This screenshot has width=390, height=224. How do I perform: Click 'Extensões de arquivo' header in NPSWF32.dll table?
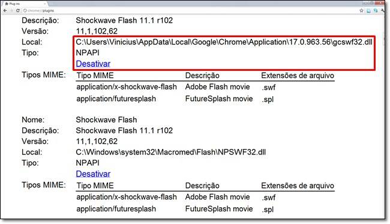[x=298, y=186]
